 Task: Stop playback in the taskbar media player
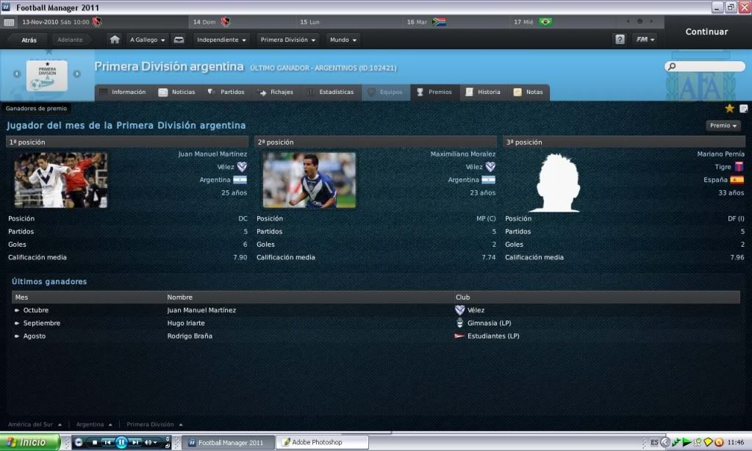pyautogui.click(x=95, y=442)
